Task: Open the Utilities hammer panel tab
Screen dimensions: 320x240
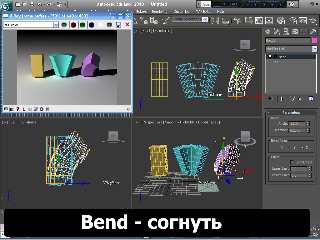Action: pos(313,32)
